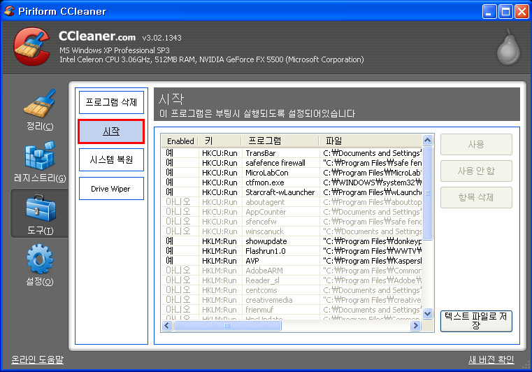Select the 시작 startup tab
The width and height of the screenshot is (532, 372).
click(111, 131)
